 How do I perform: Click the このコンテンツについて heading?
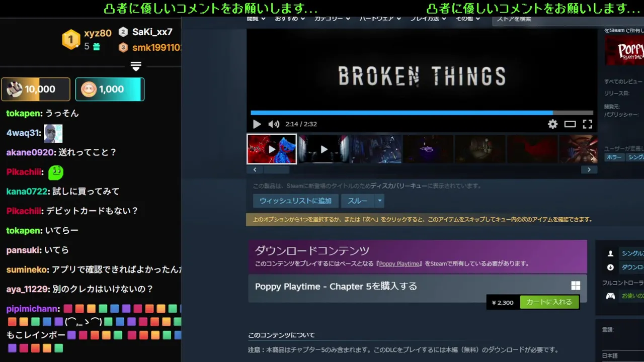281,335
